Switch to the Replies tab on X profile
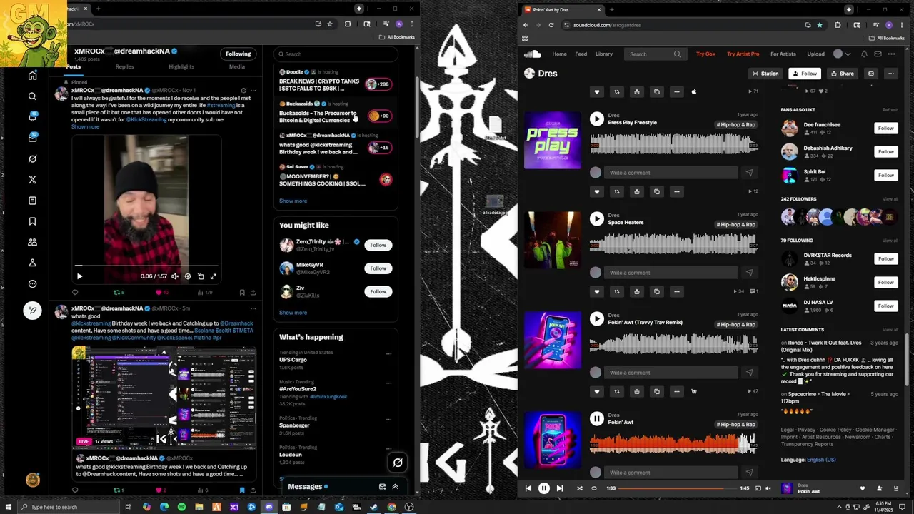 pyautogui.click(x=124, y=66)
